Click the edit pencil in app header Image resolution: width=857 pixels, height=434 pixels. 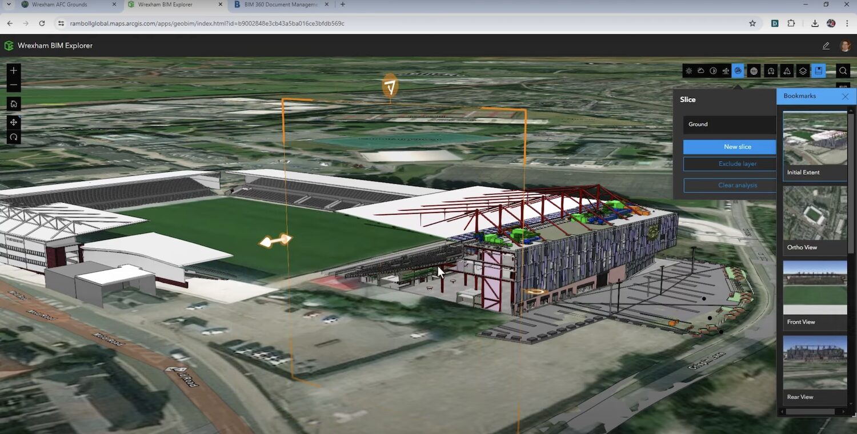(825, 45)
